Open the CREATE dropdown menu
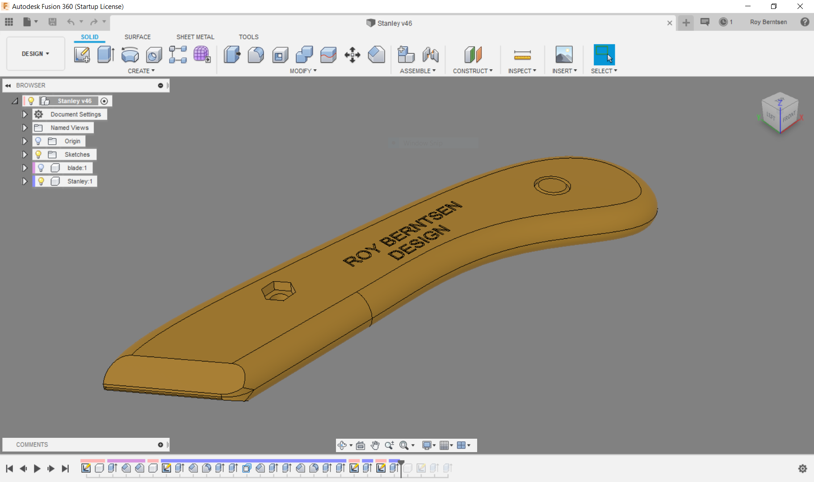 click(141, 71)
